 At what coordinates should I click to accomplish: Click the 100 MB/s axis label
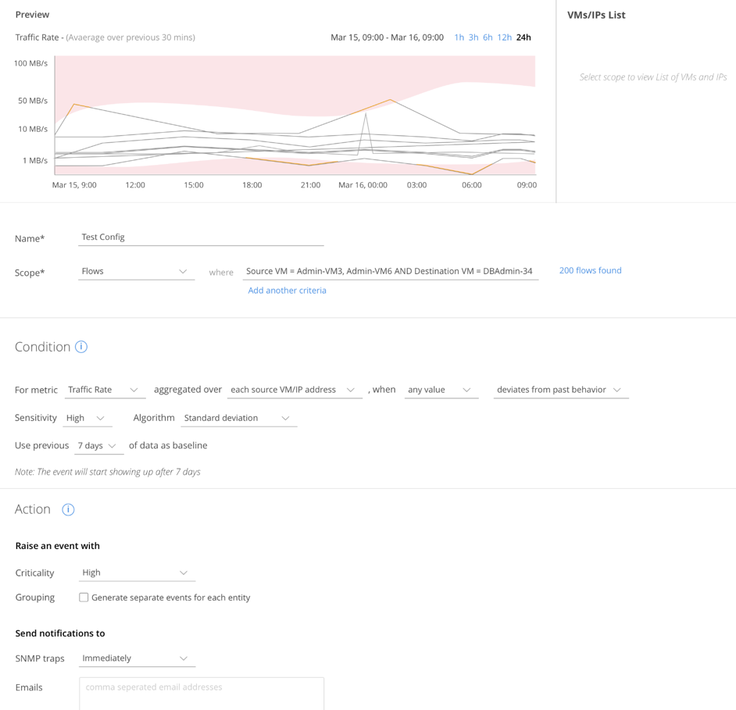(x=30, y=63)
